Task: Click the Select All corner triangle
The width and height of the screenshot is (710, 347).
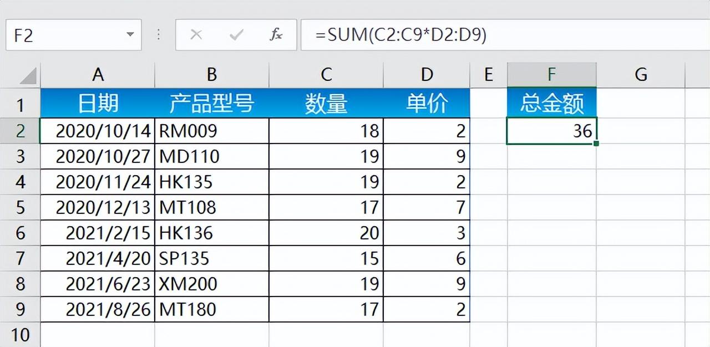Action: pos(21,75)
